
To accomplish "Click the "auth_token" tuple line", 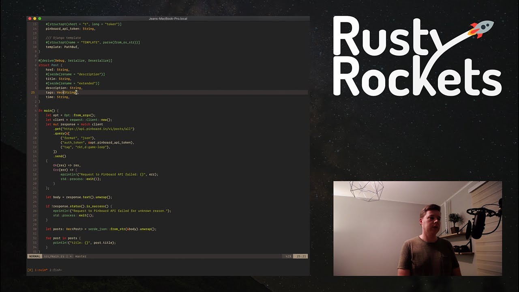I will pos(97,142).
